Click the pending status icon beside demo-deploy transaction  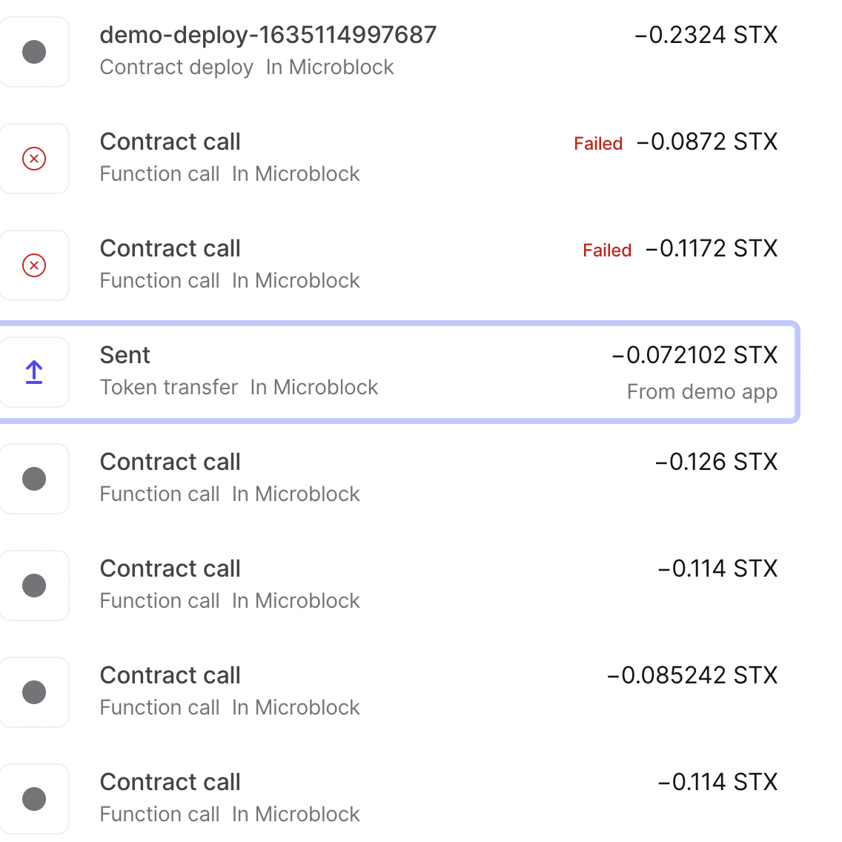tap(34, 52)
